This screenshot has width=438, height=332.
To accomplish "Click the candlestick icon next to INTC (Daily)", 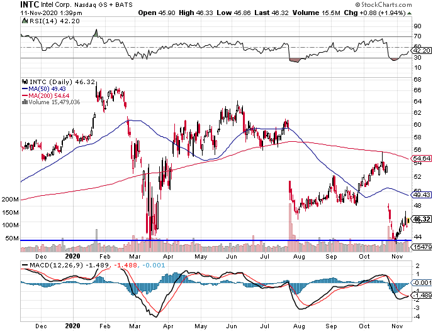I will click(x=25, y=82).
